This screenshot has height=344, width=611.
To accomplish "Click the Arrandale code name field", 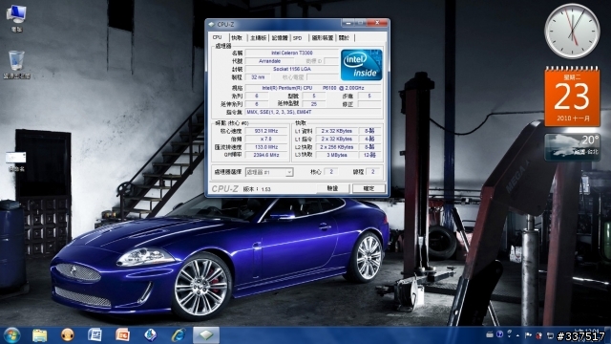I will click(x=269, y=61).
